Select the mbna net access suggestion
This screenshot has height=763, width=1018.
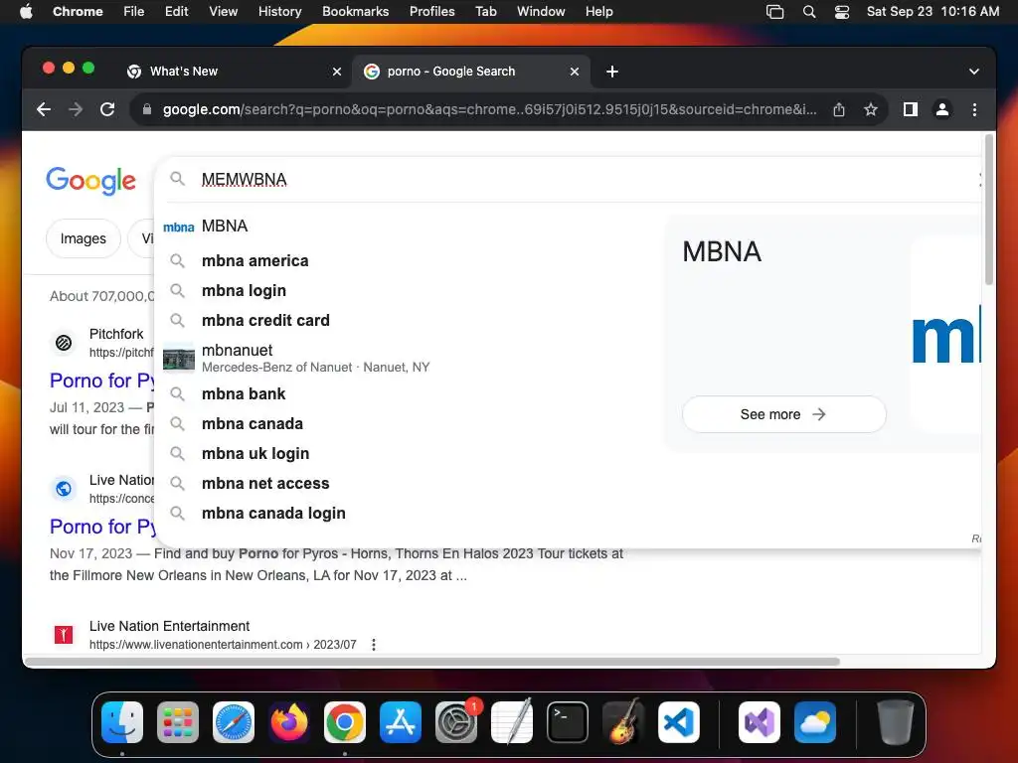click(409, 484)
